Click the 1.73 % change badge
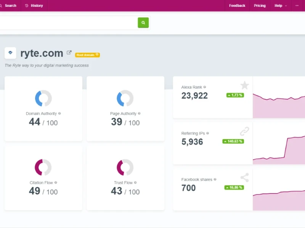Image resolution: width=305 pixels, height=228 pixels. click(x=235, y=95)
